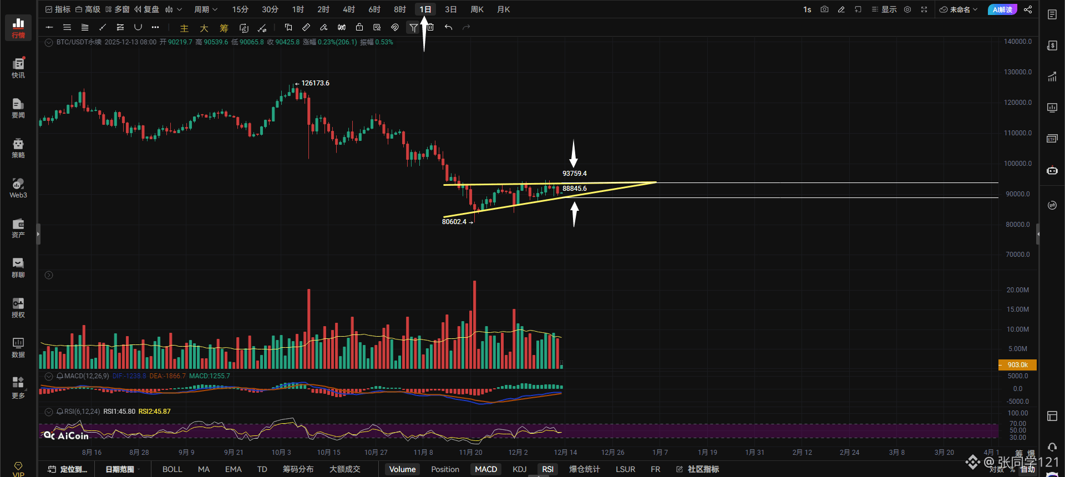The width and height of the screenshot is (1065, 477).
Task: Enable the 筹码分布 chip distribution indicator
Action: (298, 469)
